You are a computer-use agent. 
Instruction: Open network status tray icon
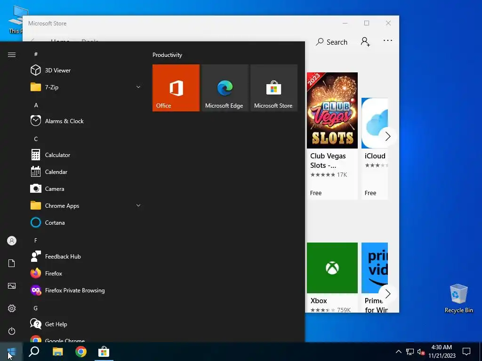click(x=410, y=352)
